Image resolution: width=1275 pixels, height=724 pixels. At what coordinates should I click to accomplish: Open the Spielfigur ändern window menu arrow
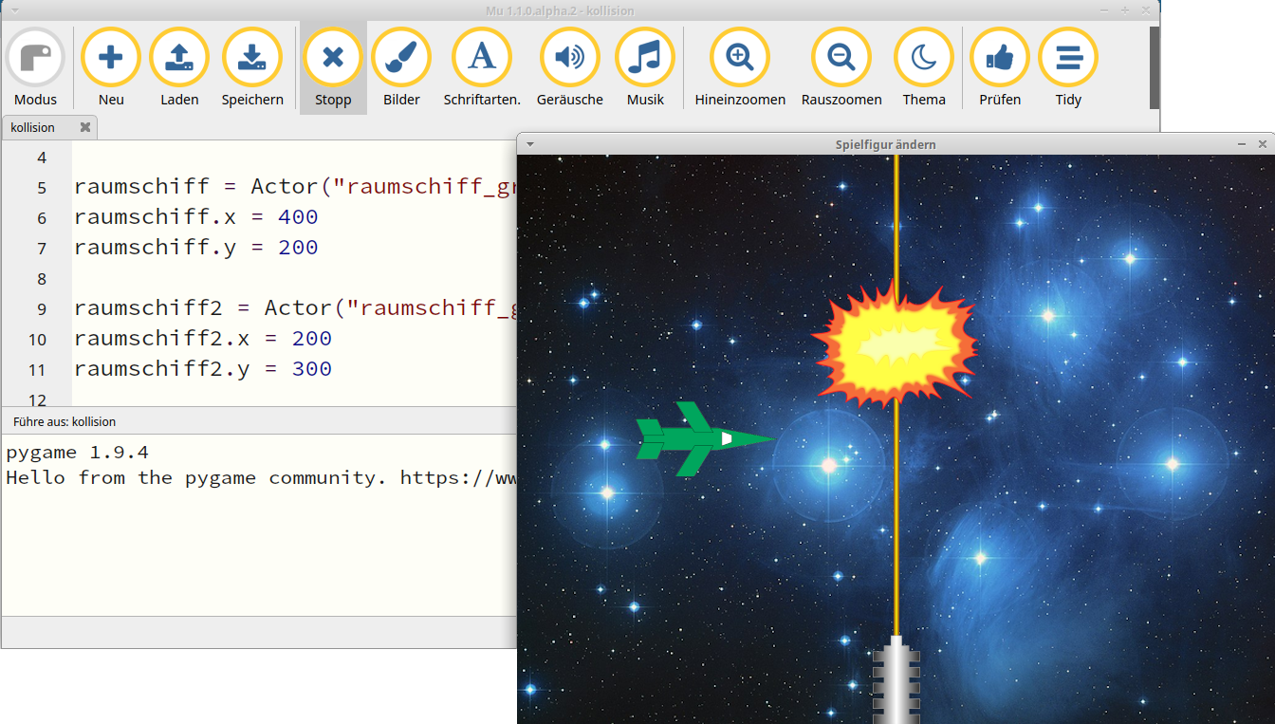pyautogui.click(x=531, y=144)
